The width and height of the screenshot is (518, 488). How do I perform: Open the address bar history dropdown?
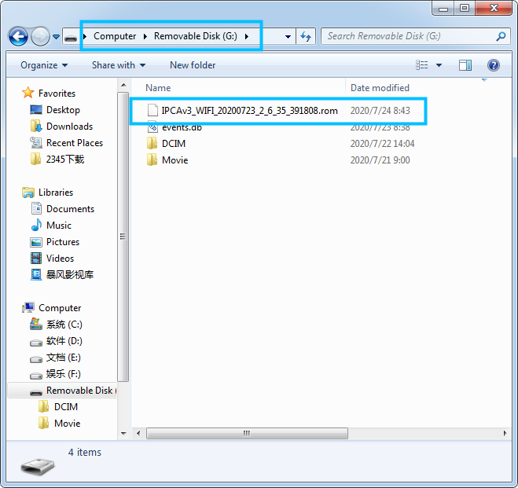tap(288, 37)
